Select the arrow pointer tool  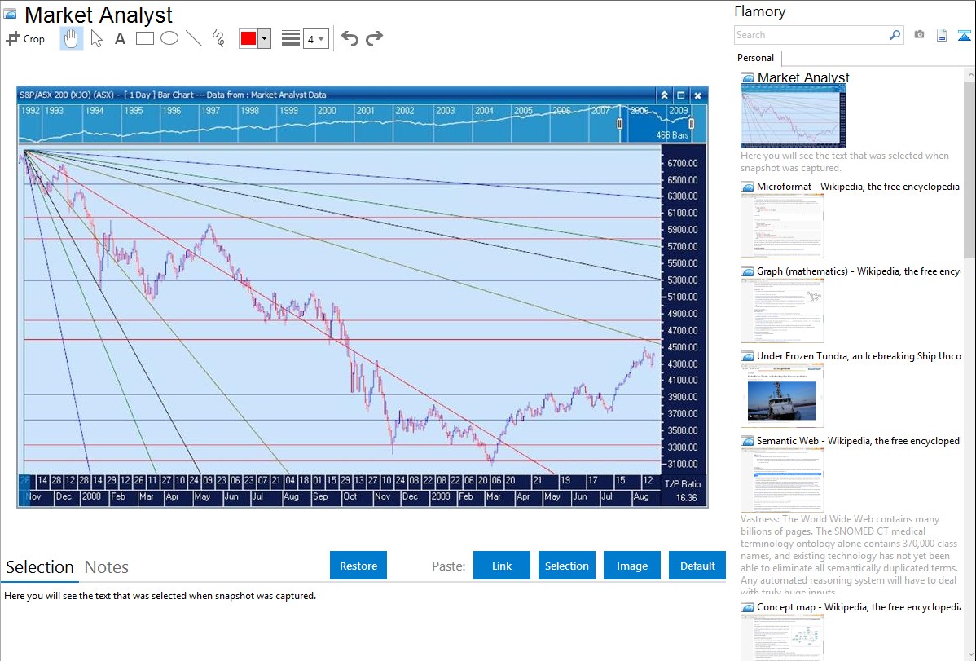click(96, 38)
